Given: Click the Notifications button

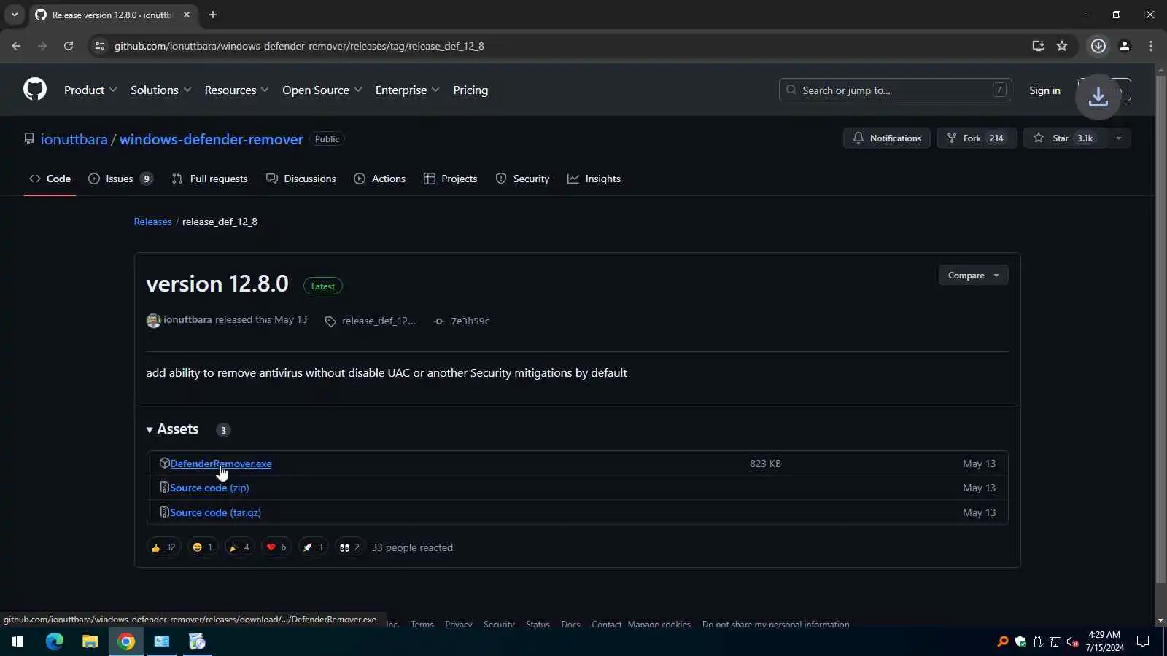Looking at the screenshot, I should 887,138.
